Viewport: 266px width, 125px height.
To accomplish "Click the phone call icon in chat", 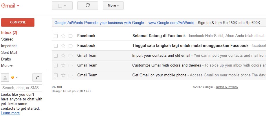I will click(37, 78).
